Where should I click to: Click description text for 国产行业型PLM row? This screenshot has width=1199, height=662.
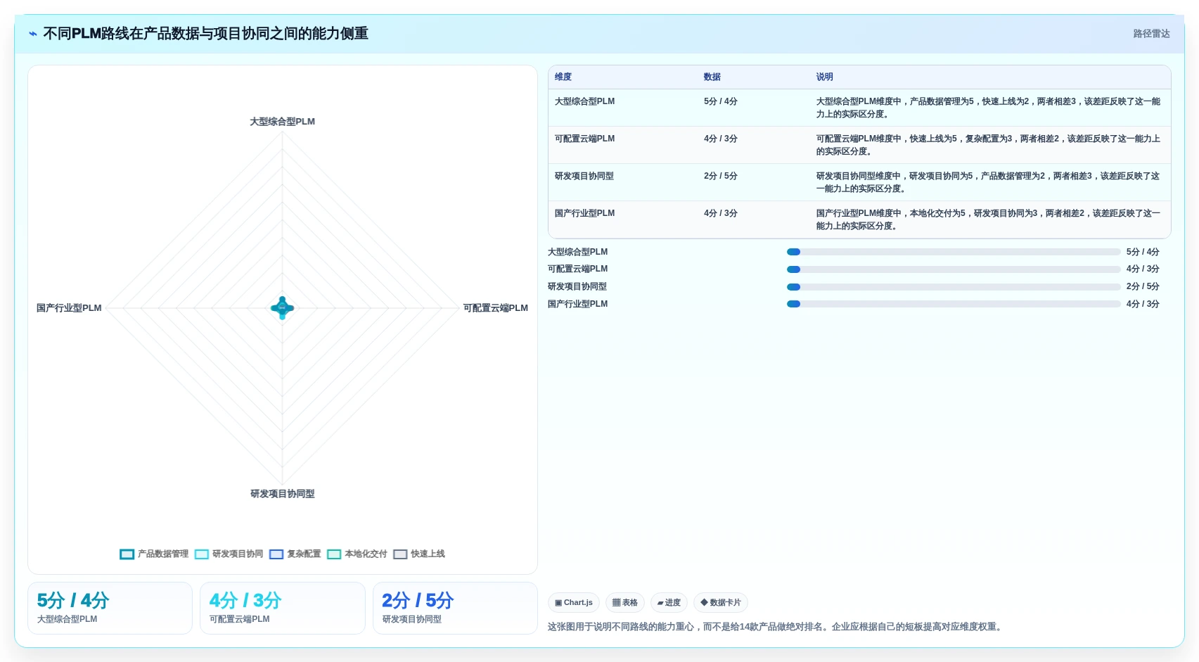tap(988, 219)
